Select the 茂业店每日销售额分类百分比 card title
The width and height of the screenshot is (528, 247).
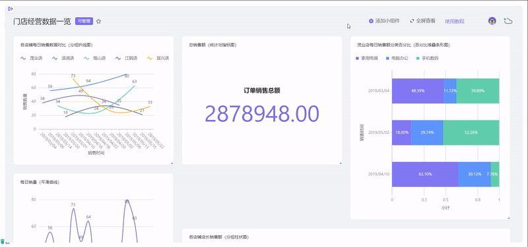[x=404, y=45]
